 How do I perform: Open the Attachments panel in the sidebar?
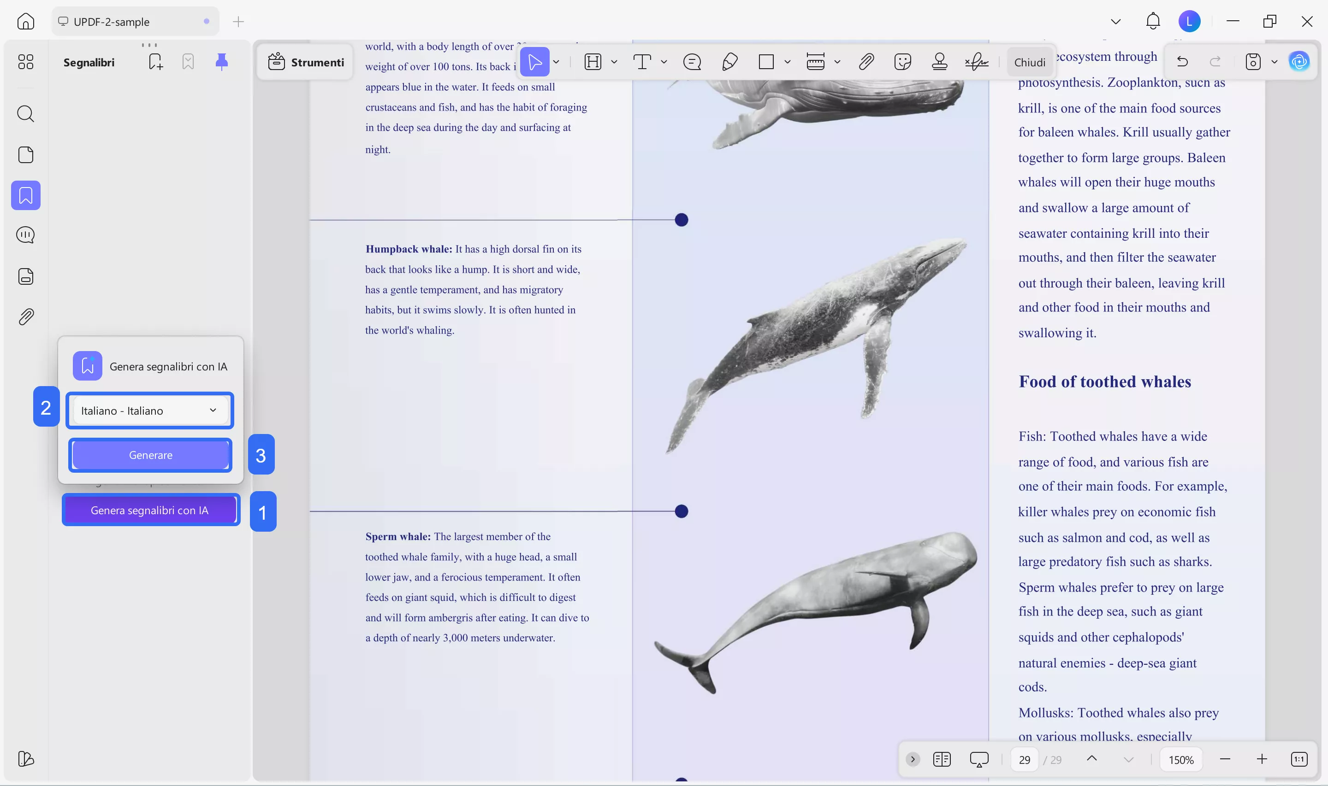tap(25, 316)
